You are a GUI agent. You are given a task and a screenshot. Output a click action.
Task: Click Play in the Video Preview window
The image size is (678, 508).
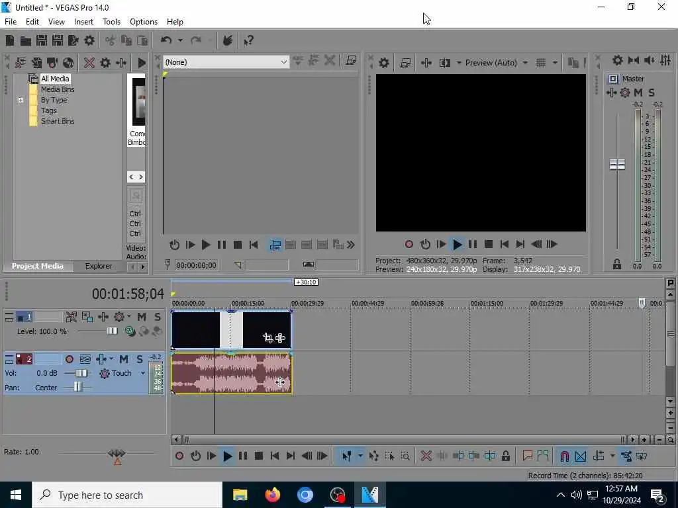pos(457,245)
